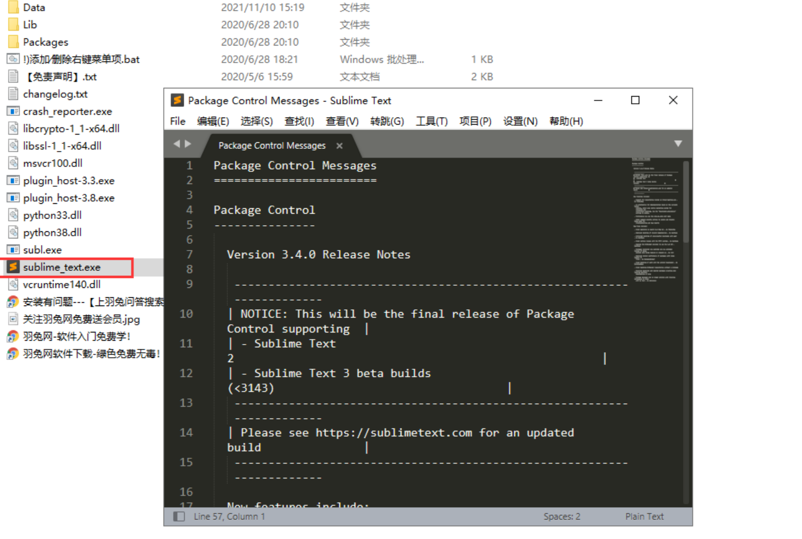
Task: Click the minimap to jump in the document
Action: [656, 220]
